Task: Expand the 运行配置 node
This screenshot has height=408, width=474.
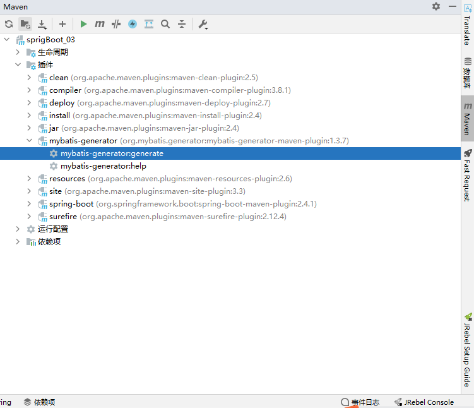Action: [x=18, y=229]
